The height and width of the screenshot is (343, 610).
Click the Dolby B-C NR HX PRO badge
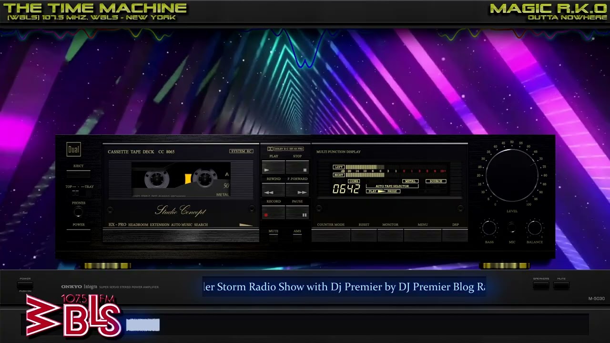tap(285, 149)
